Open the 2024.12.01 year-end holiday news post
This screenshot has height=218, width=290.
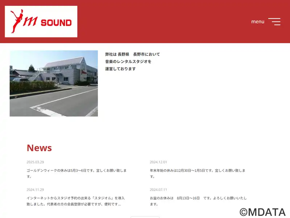click(x=198, y=173)
